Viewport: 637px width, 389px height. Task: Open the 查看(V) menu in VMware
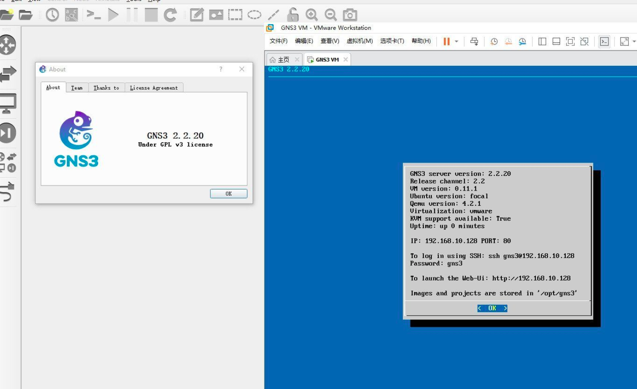tap(330, 41)
